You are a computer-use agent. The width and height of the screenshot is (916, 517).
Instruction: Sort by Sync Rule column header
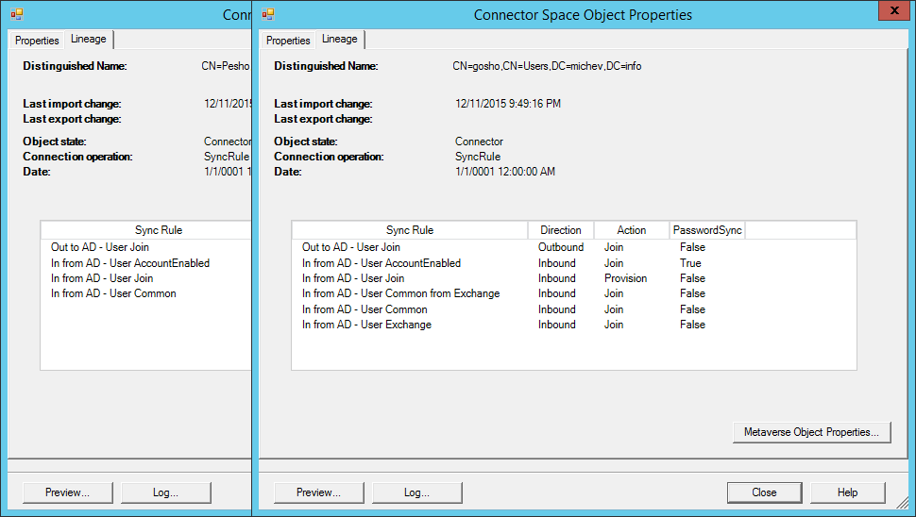tap(410, 230)
